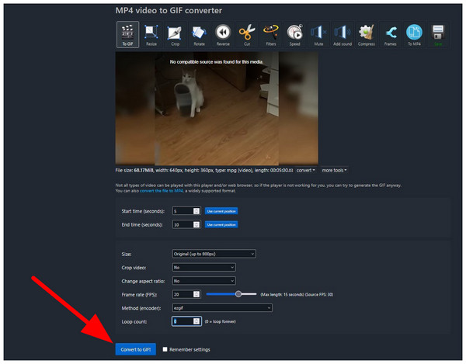The height and width of the screenshot is (364, 466).
Task: Click the End time stepper arrows
Action: coord(196,224)
